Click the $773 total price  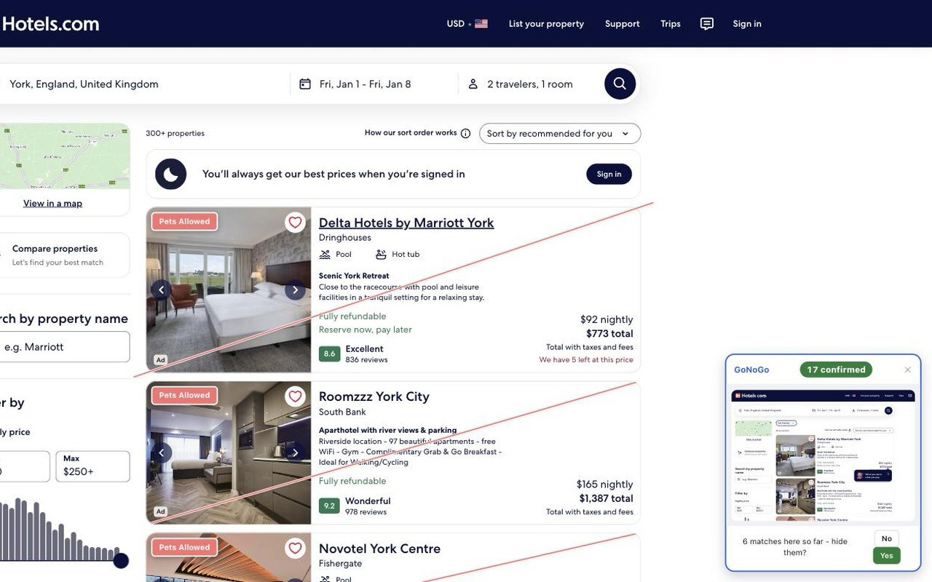[609, 334]
